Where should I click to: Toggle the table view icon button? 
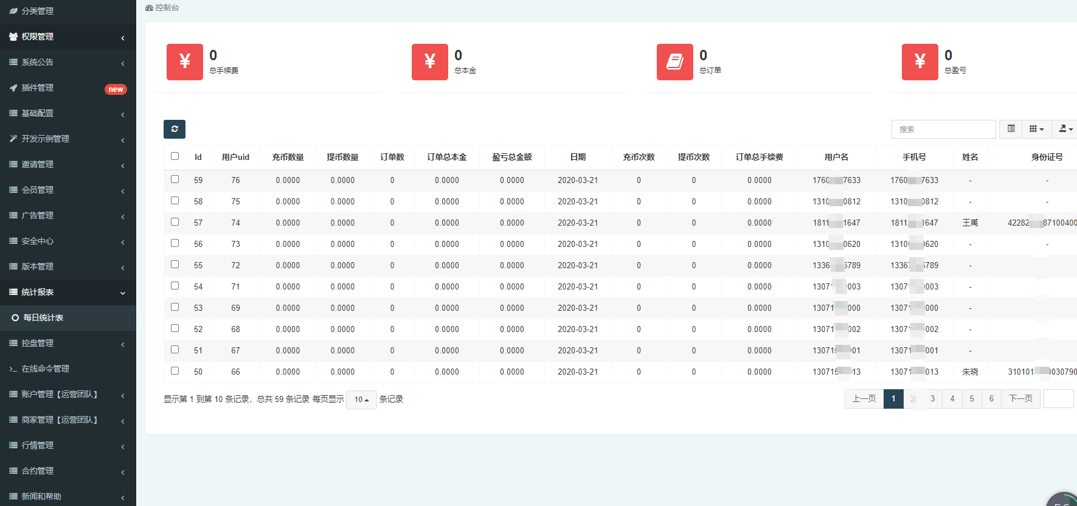(1011, 129)
